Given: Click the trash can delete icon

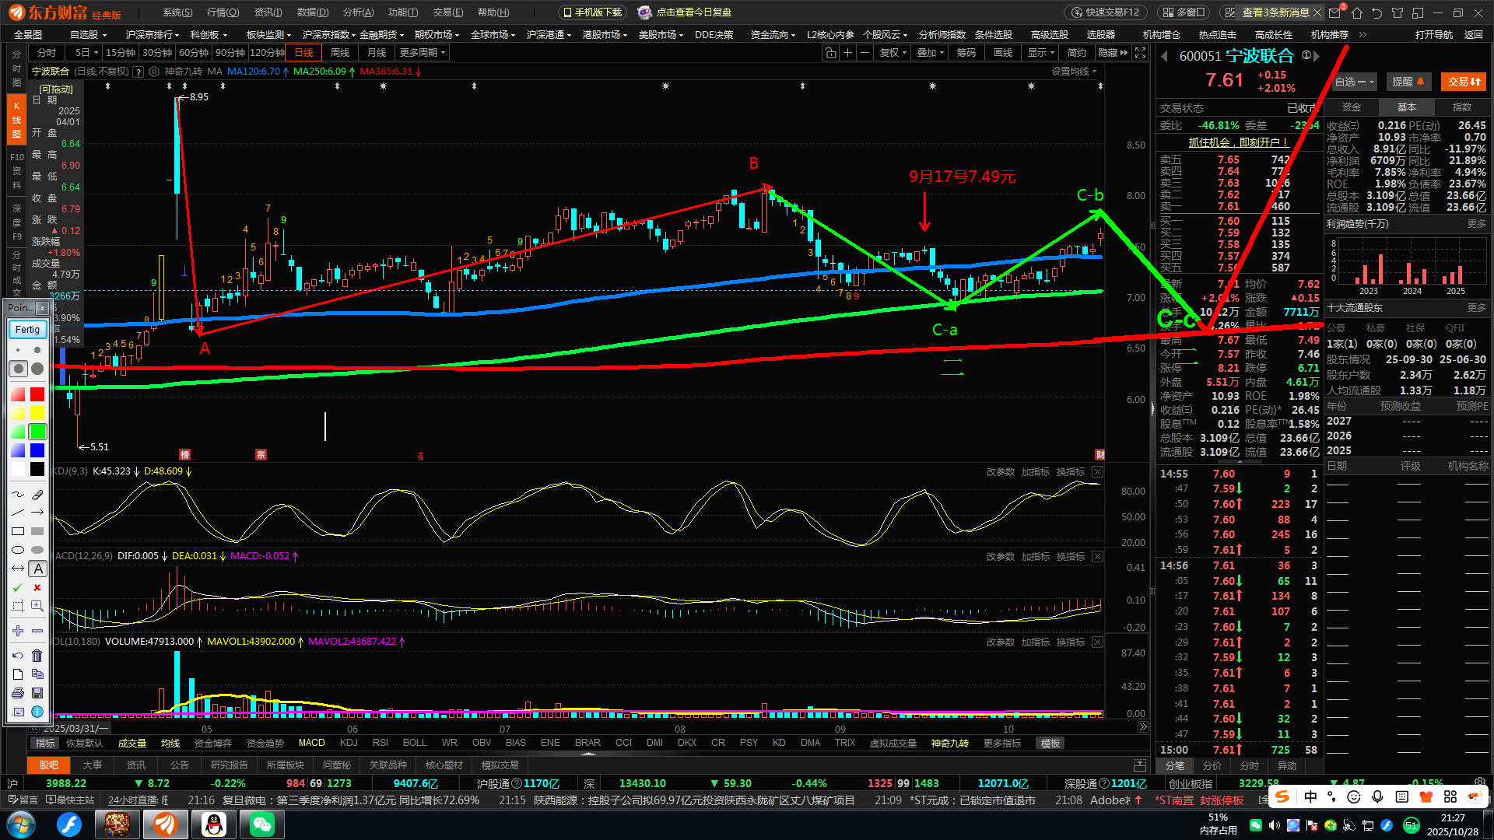Looking at the screenshot, I should 37,656.
